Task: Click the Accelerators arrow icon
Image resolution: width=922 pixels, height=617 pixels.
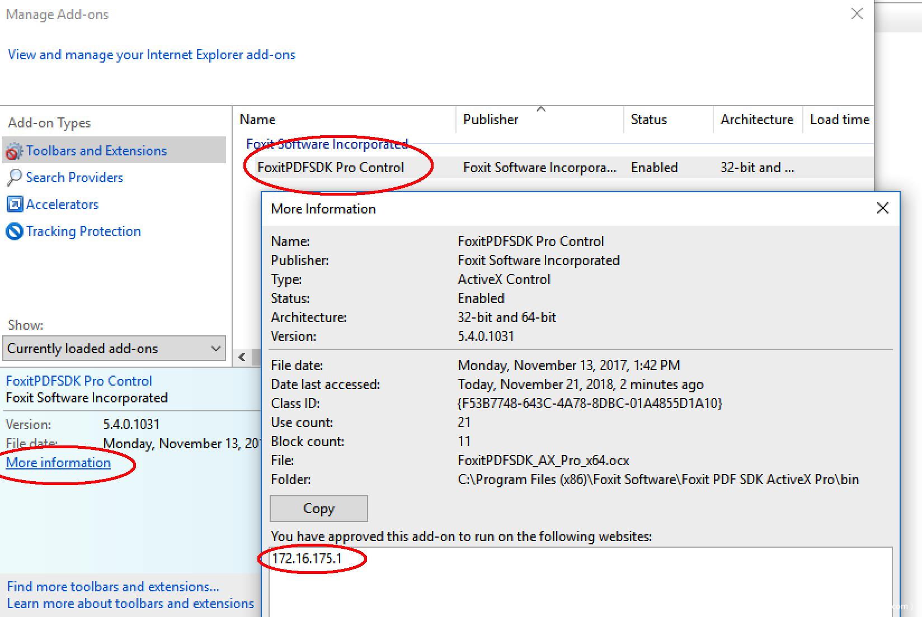Action: pos(15,205)
